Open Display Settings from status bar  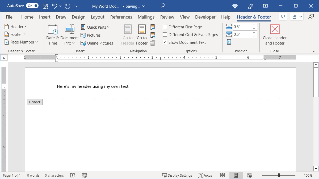coord(177,175)
